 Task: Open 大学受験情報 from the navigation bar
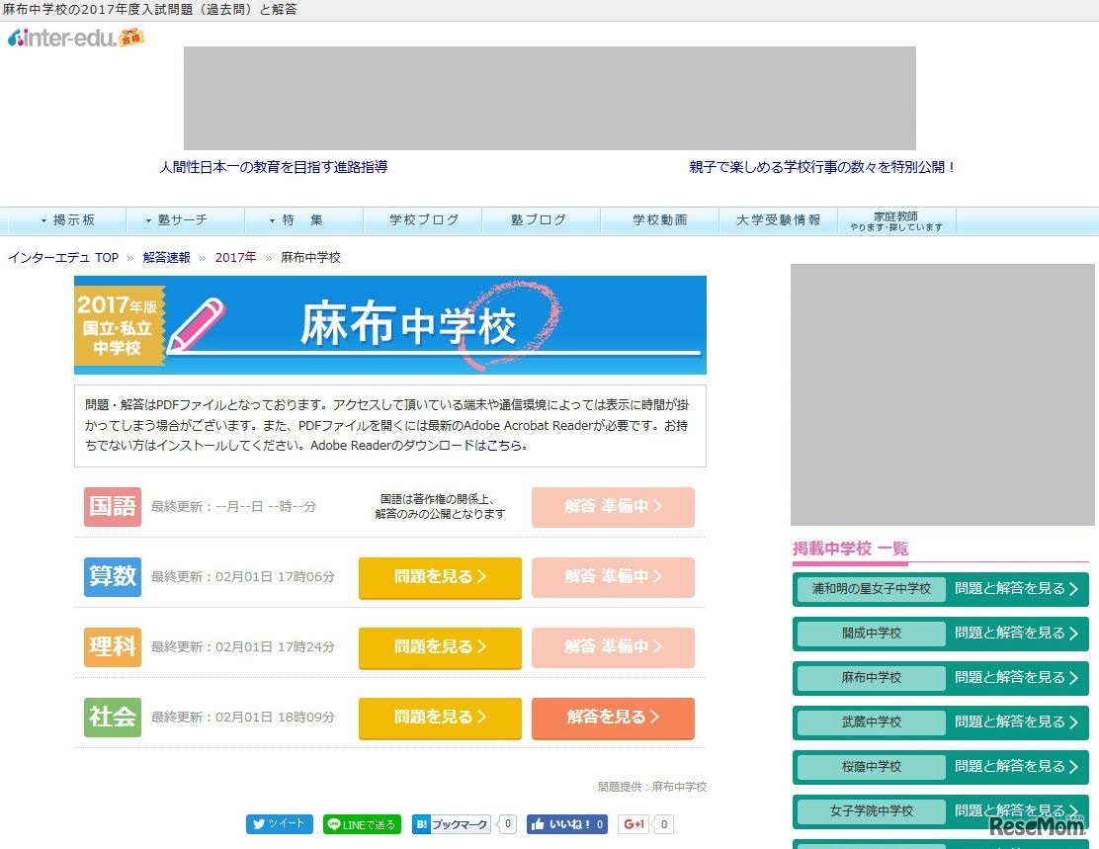click(x=778, y=219)
